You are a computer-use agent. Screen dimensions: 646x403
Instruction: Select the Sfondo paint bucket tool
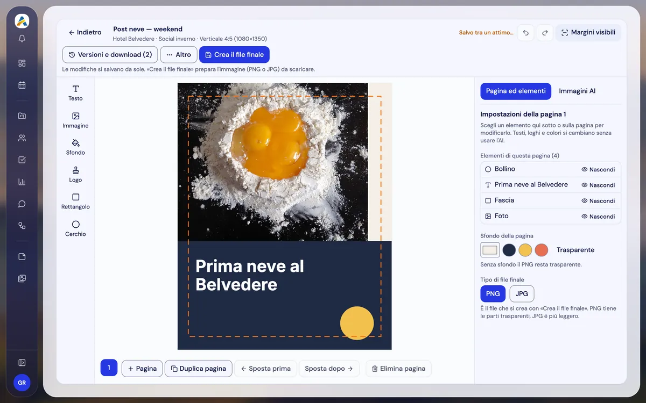75,147
